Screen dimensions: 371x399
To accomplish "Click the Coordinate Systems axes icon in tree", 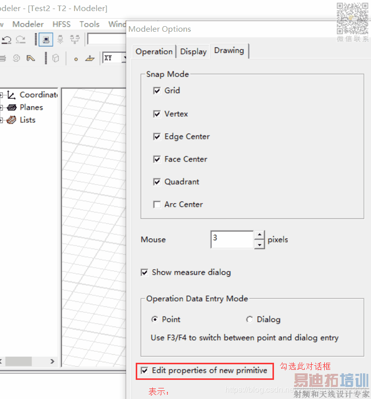I will [x=12, y=95].
